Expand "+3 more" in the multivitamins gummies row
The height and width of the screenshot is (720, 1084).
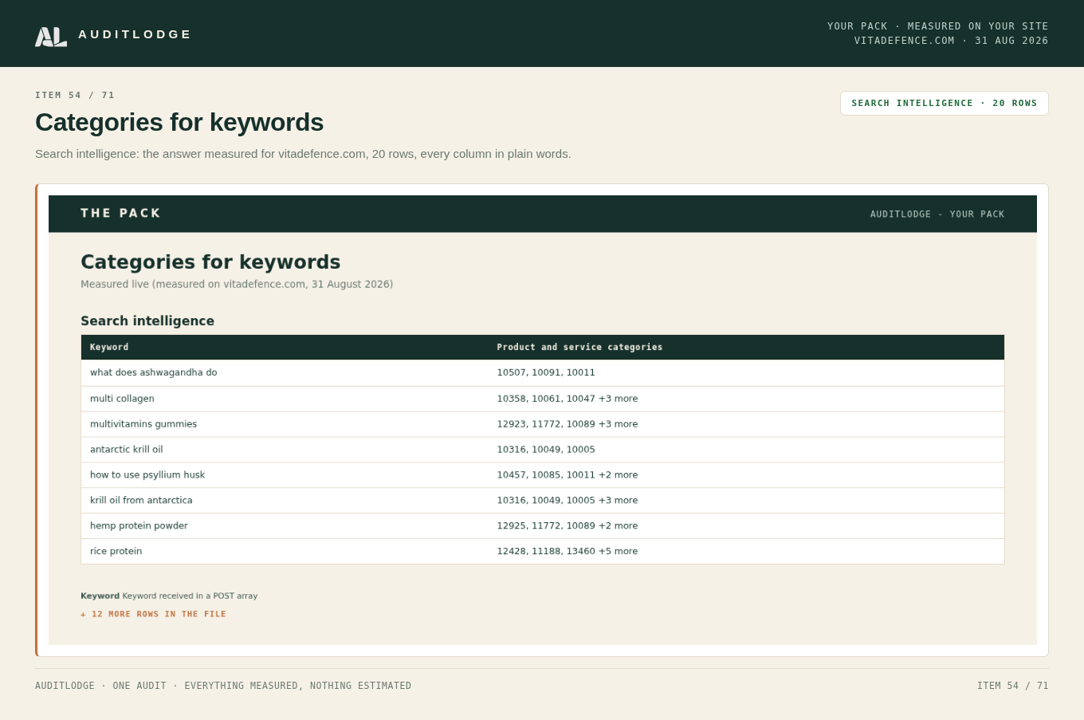coord(619,424)
